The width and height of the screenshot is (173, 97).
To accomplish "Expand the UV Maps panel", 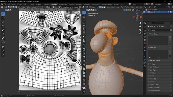I will pos(152,64).
